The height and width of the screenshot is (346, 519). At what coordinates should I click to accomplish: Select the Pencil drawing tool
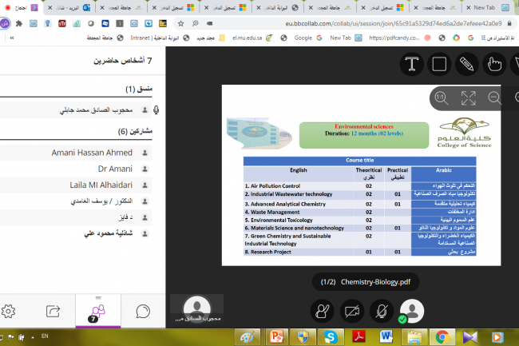(x=467, y=64)
